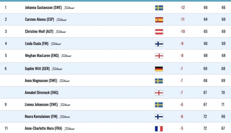Viewport: 231px width, 133px height.
Task: Select the first round score 64 for Carmen Alonso
Action: pyautogui.click(x=205, y=19)
